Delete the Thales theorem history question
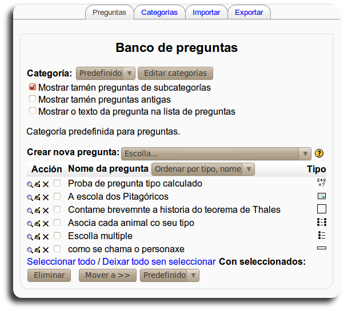Screen dimensions: 344x311 [x=46, y=210]
